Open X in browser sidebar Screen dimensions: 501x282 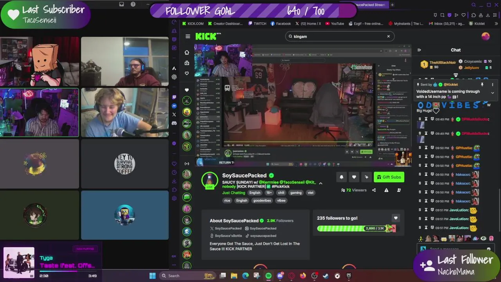[174, 114]
